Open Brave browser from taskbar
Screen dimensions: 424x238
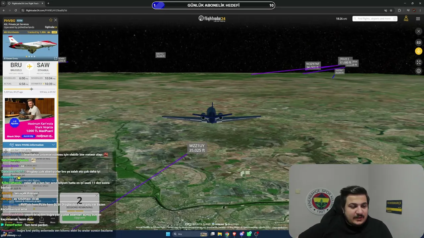[x=234, y=234]
